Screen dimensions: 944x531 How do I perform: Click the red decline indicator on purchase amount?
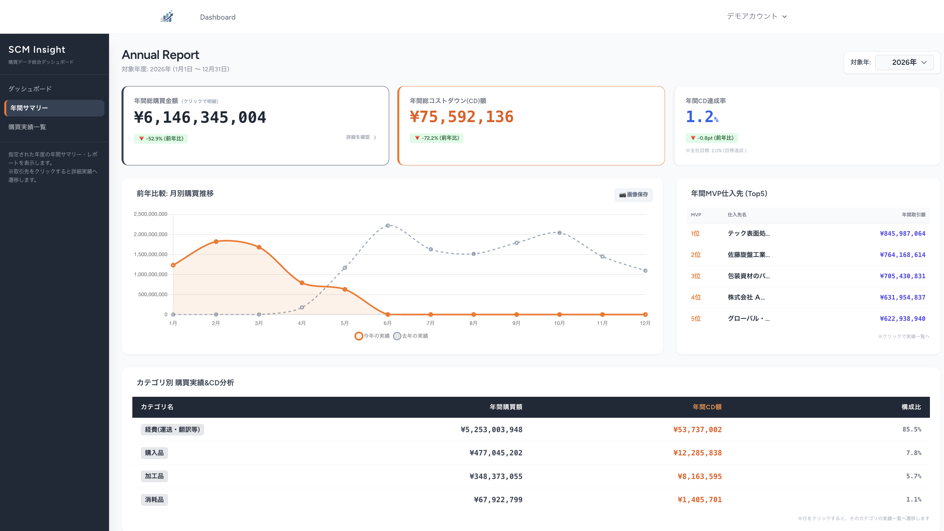[x=141, y=139]
